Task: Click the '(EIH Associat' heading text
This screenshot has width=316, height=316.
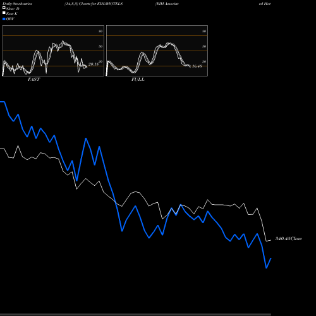Action: [167, 4]
